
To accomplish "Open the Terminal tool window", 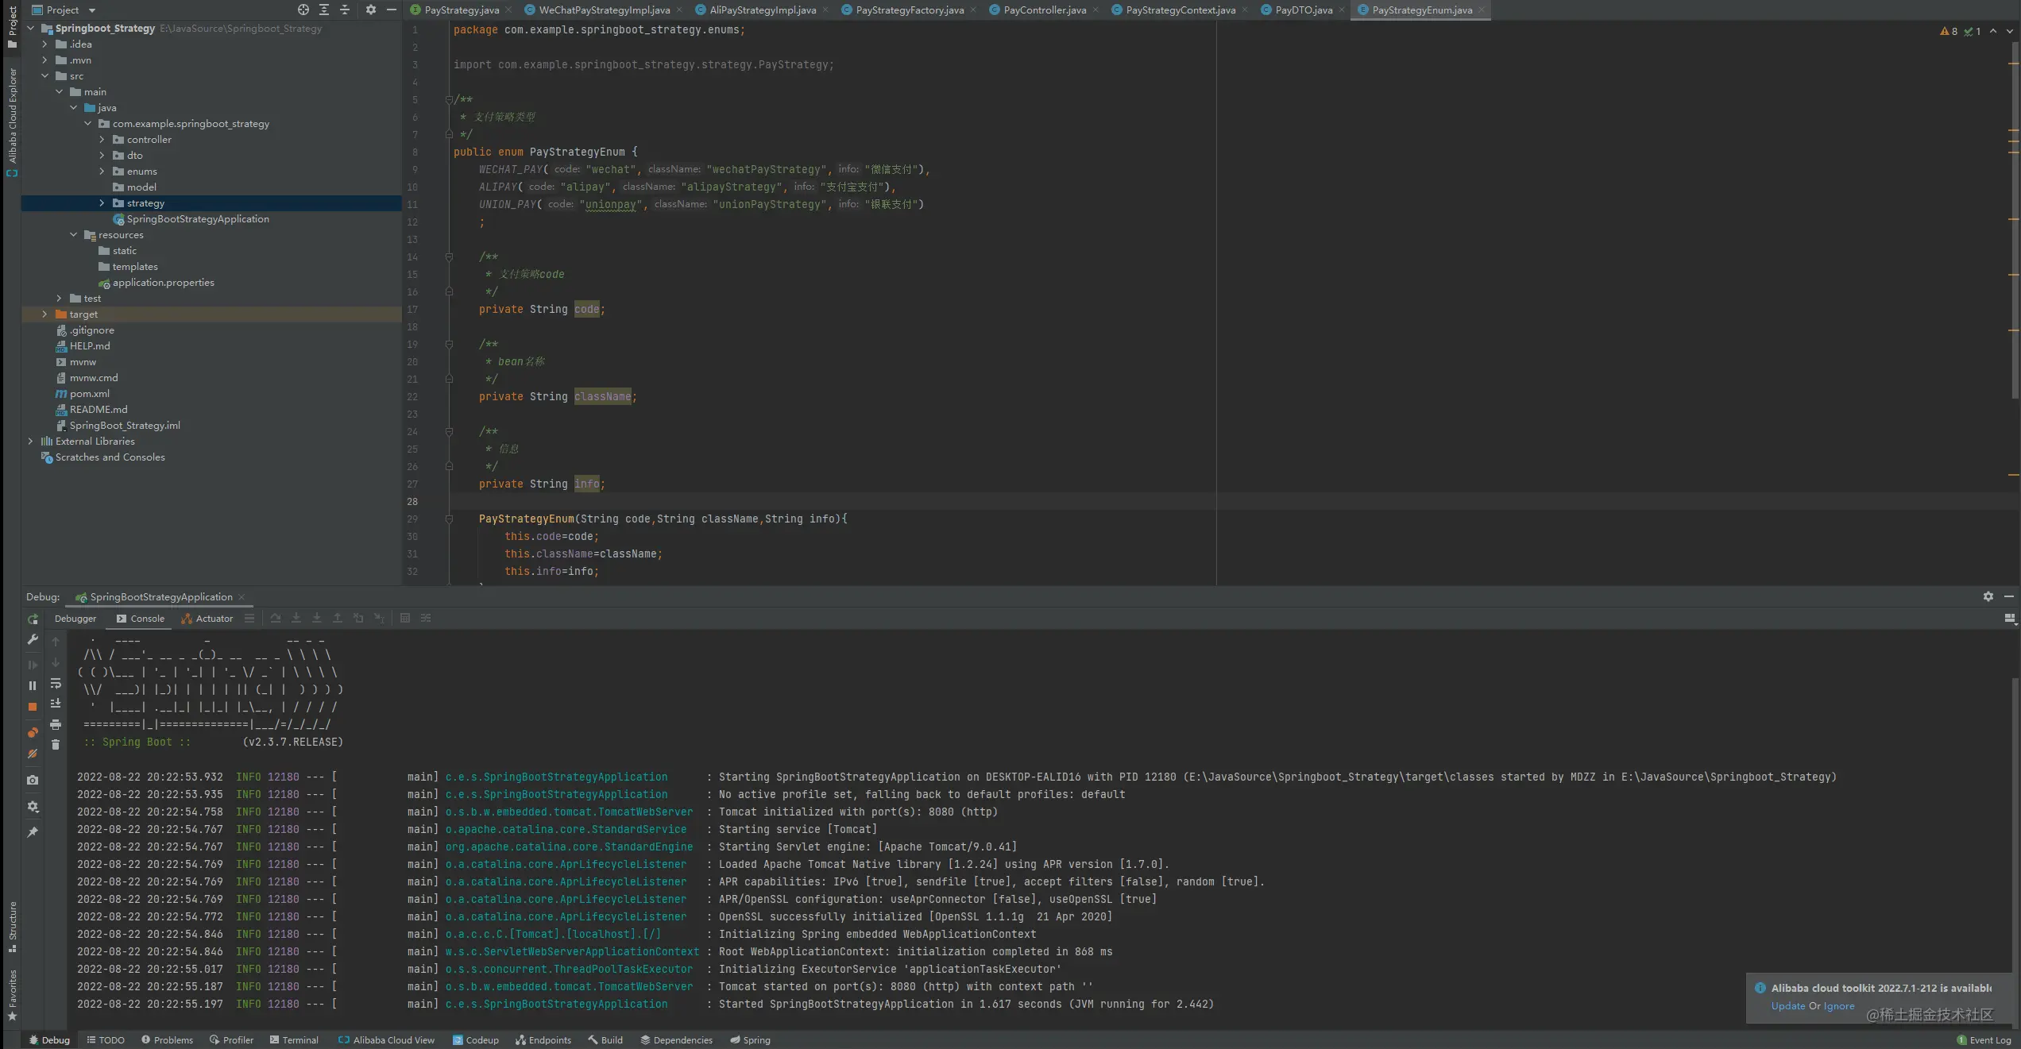I will point(294,1039).
